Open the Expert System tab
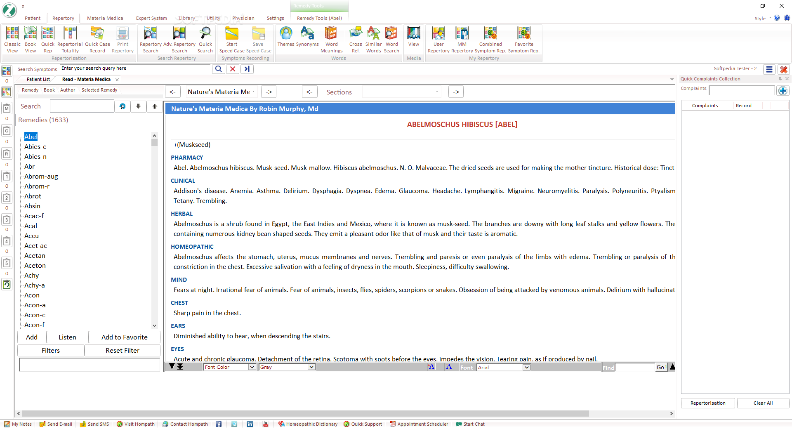Screen dimensions: 792x429 pyautogui.click(x=151, y=18)
